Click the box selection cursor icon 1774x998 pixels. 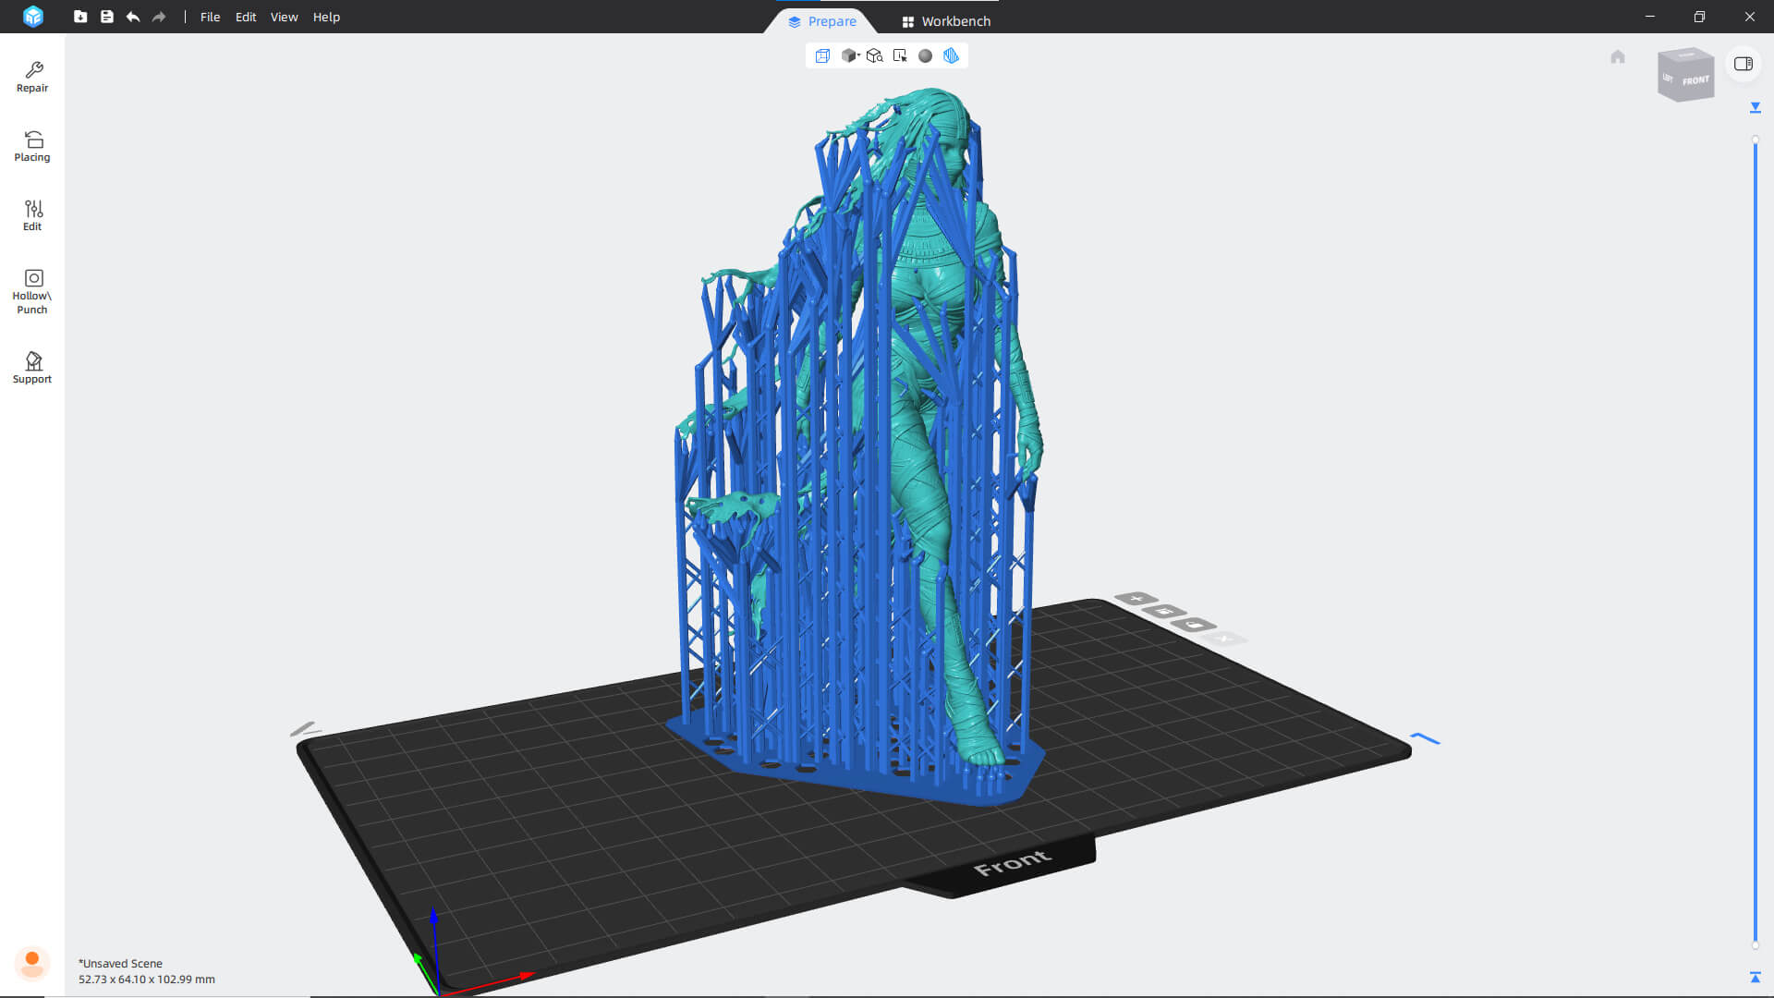click(900, 56)
